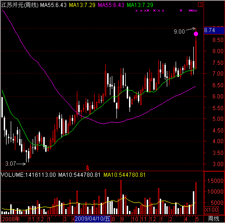Click the 5.50 price axis label
Viewport: 225px width, 223px height.
218,108
